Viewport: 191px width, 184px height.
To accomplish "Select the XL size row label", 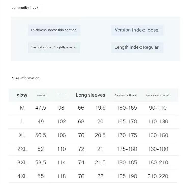I will click(22, 135).
